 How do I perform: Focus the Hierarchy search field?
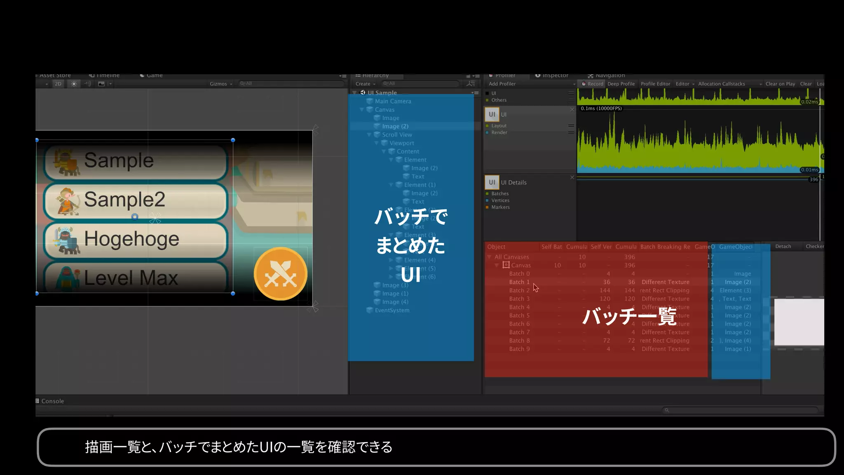pos(420,84)
